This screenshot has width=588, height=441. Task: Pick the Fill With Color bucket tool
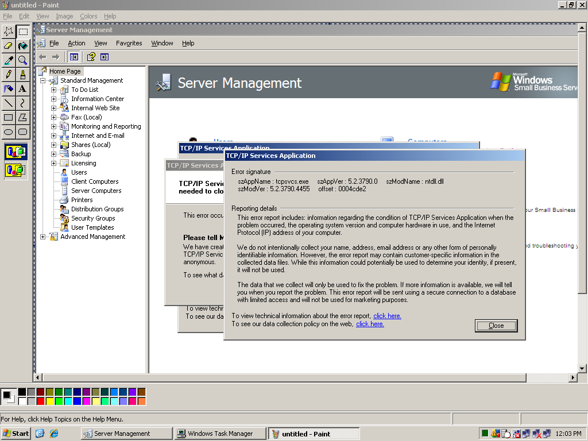click(x=23, y=46)
